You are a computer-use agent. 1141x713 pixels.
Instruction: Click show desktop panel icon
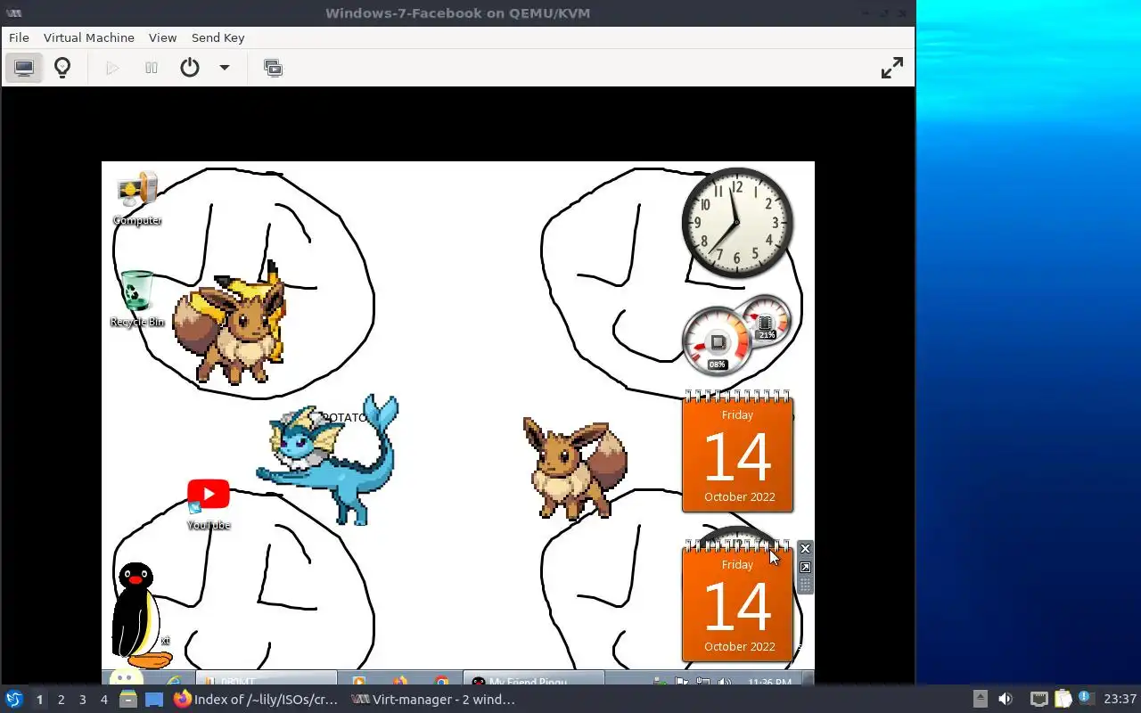154,700
